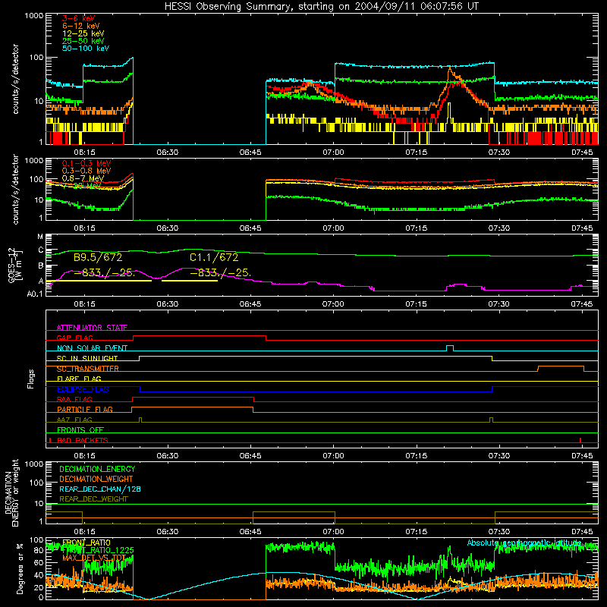This screenshot has height=607, width=607.
Task: Click the C1.1/672 flare annotation
Action: [x=214, y=257]
